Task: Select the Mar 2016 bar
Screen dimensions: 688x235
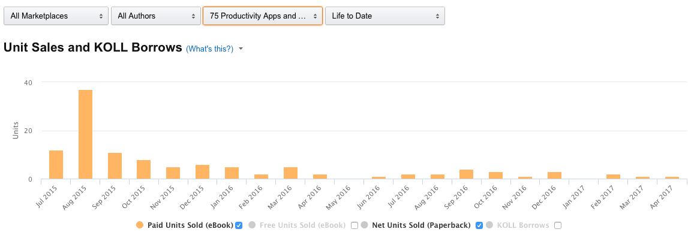Action: [290, 173]
